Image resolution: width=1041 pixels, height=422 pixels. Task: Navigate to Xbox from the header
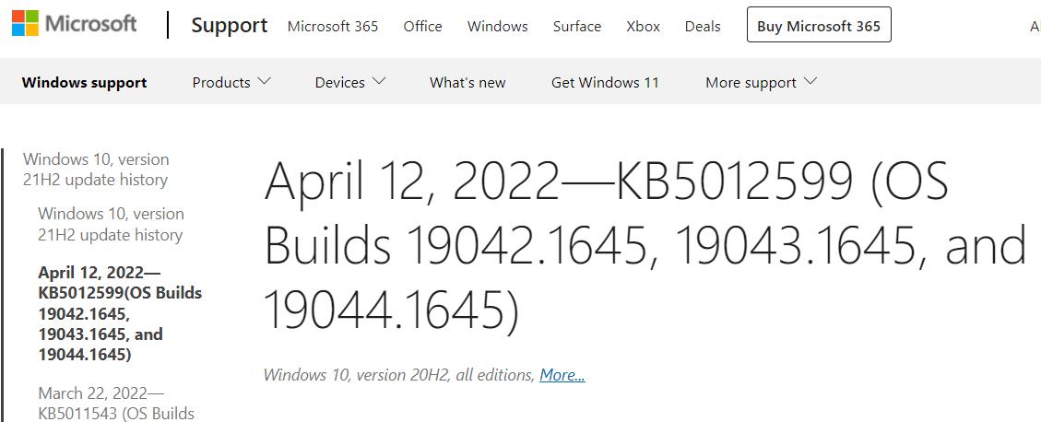[x=643, y=26]
